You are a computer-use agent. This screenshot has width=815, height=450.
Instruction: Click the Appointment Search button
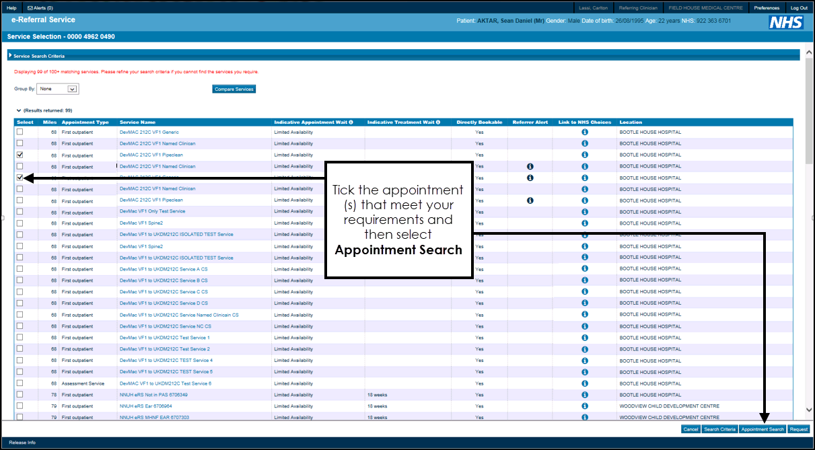tap(763, 429)
